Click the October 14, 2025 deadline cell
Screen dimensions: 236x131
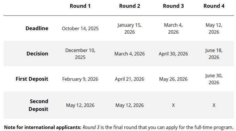pyautogui.click(x=80, y=28)
